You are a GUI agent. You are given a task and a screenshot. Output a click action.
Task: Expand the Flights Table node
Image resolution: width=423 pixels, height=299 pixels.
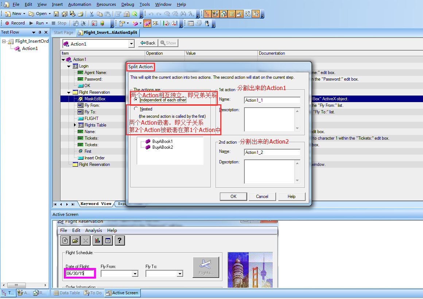click(75, 125)
